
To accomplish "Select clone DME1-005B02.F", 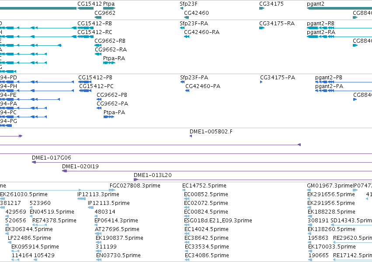I will tap(211, 132).
